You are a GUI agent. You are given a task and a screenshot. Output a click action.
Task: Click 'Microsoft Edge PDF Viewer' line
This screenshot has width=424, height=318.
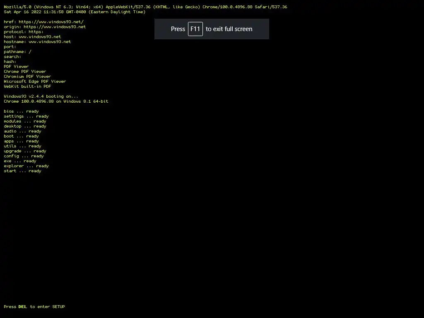pos(35,82)
